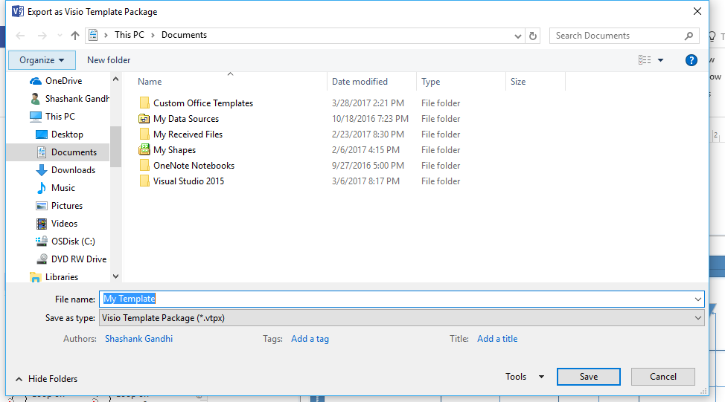Click the My Data Sources folder icon

point(144,119)
